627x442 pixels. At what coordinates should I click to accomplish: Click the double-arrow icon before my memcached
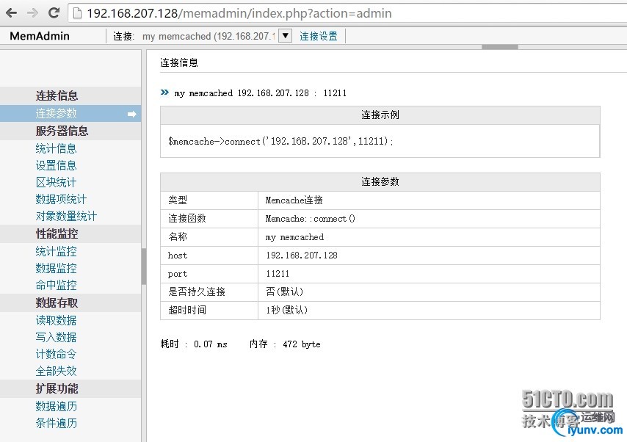(164, 93)
